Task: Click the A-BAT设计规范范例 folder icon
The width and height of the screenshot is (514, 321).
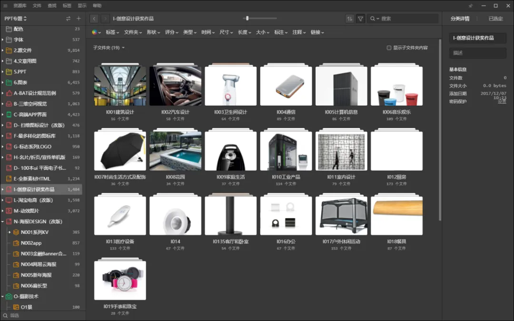Action: 9,93
